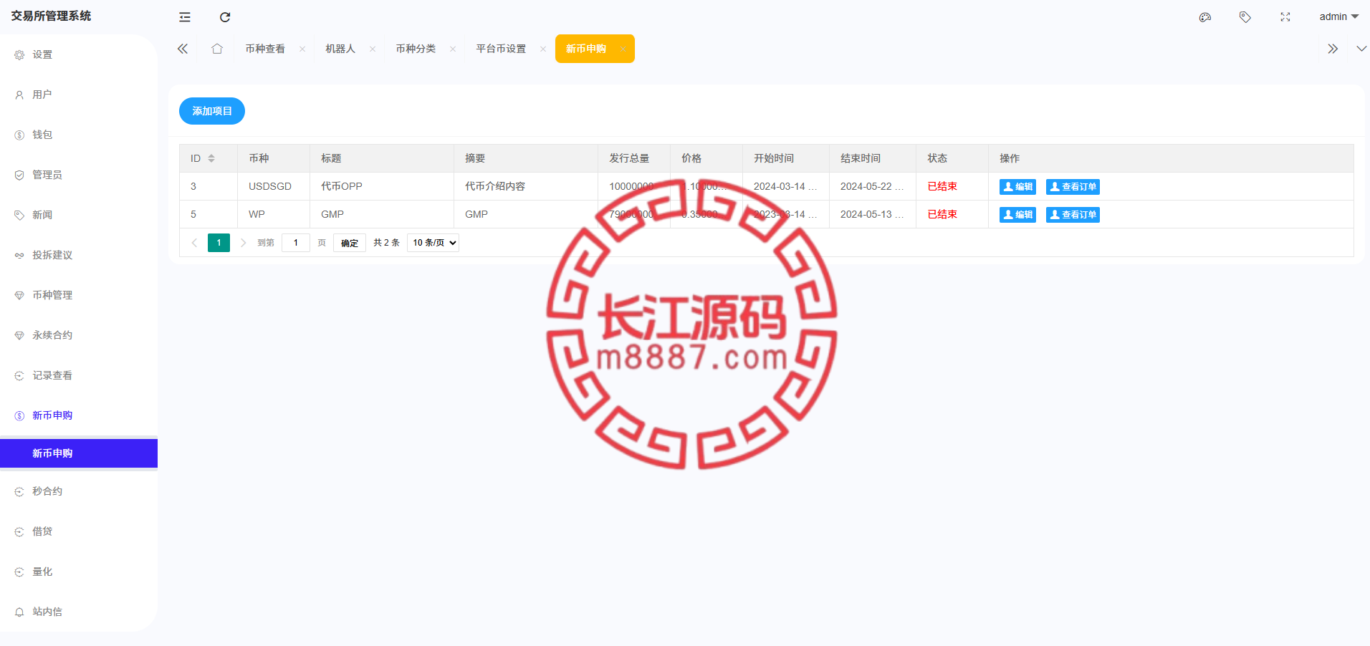This screenshot has height=646, width=1370.
Task: View orders for WP row
Action: (1073, 215)
